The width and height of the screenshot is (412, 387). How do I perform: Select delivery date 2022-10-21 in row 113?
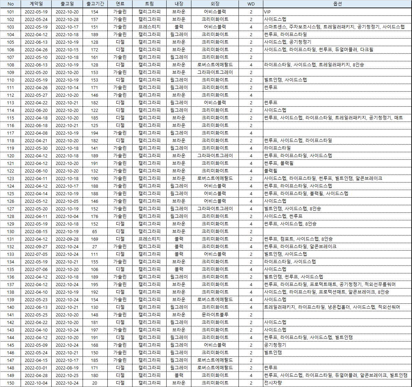coord(67,103)
